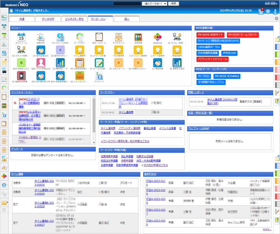Open the 文書管理 document management icon
The height and width of the screenshot is (234, 280).
(138, 37)
